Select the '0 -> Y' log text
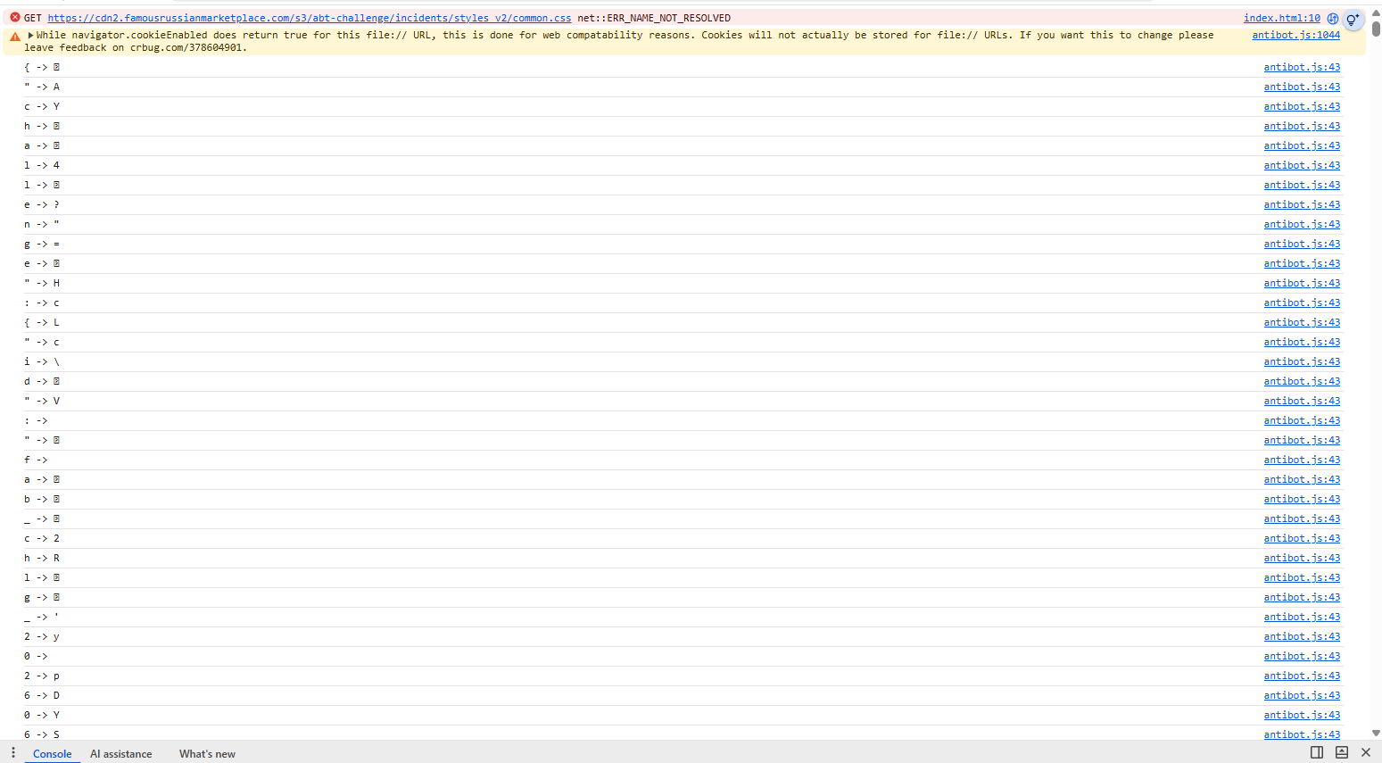The width and height of the screenshot is (1382, 763). point(42,715)
